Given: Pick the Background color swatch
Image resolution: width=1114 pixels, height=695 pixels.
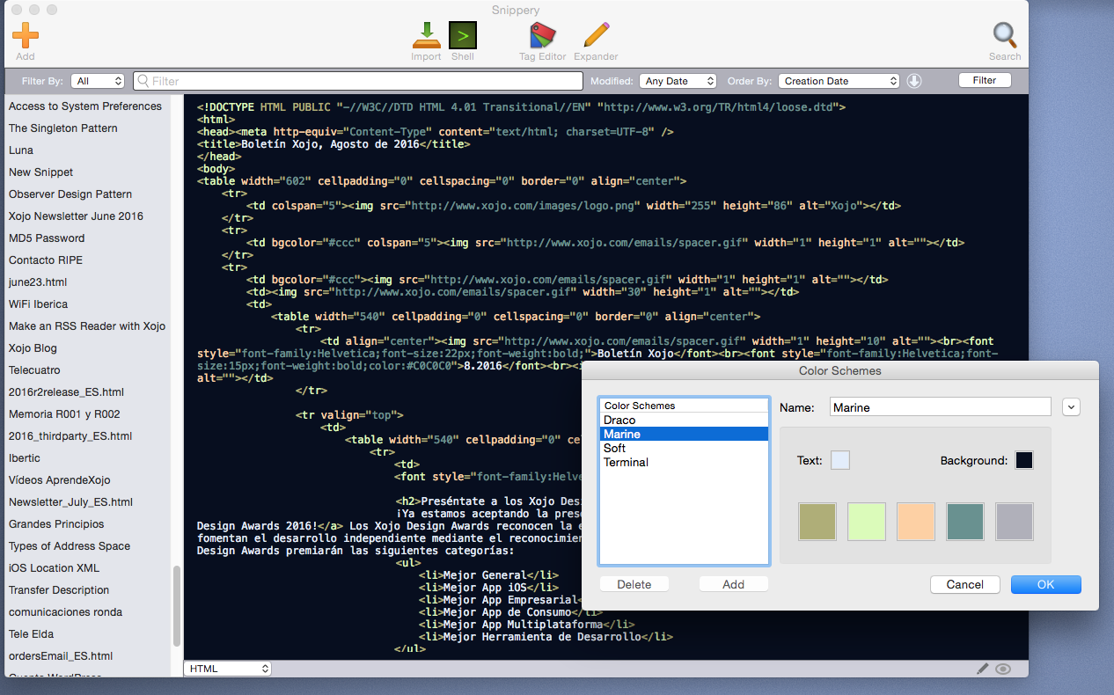Looking at the screenshot, I should [x=1024, y=460].
